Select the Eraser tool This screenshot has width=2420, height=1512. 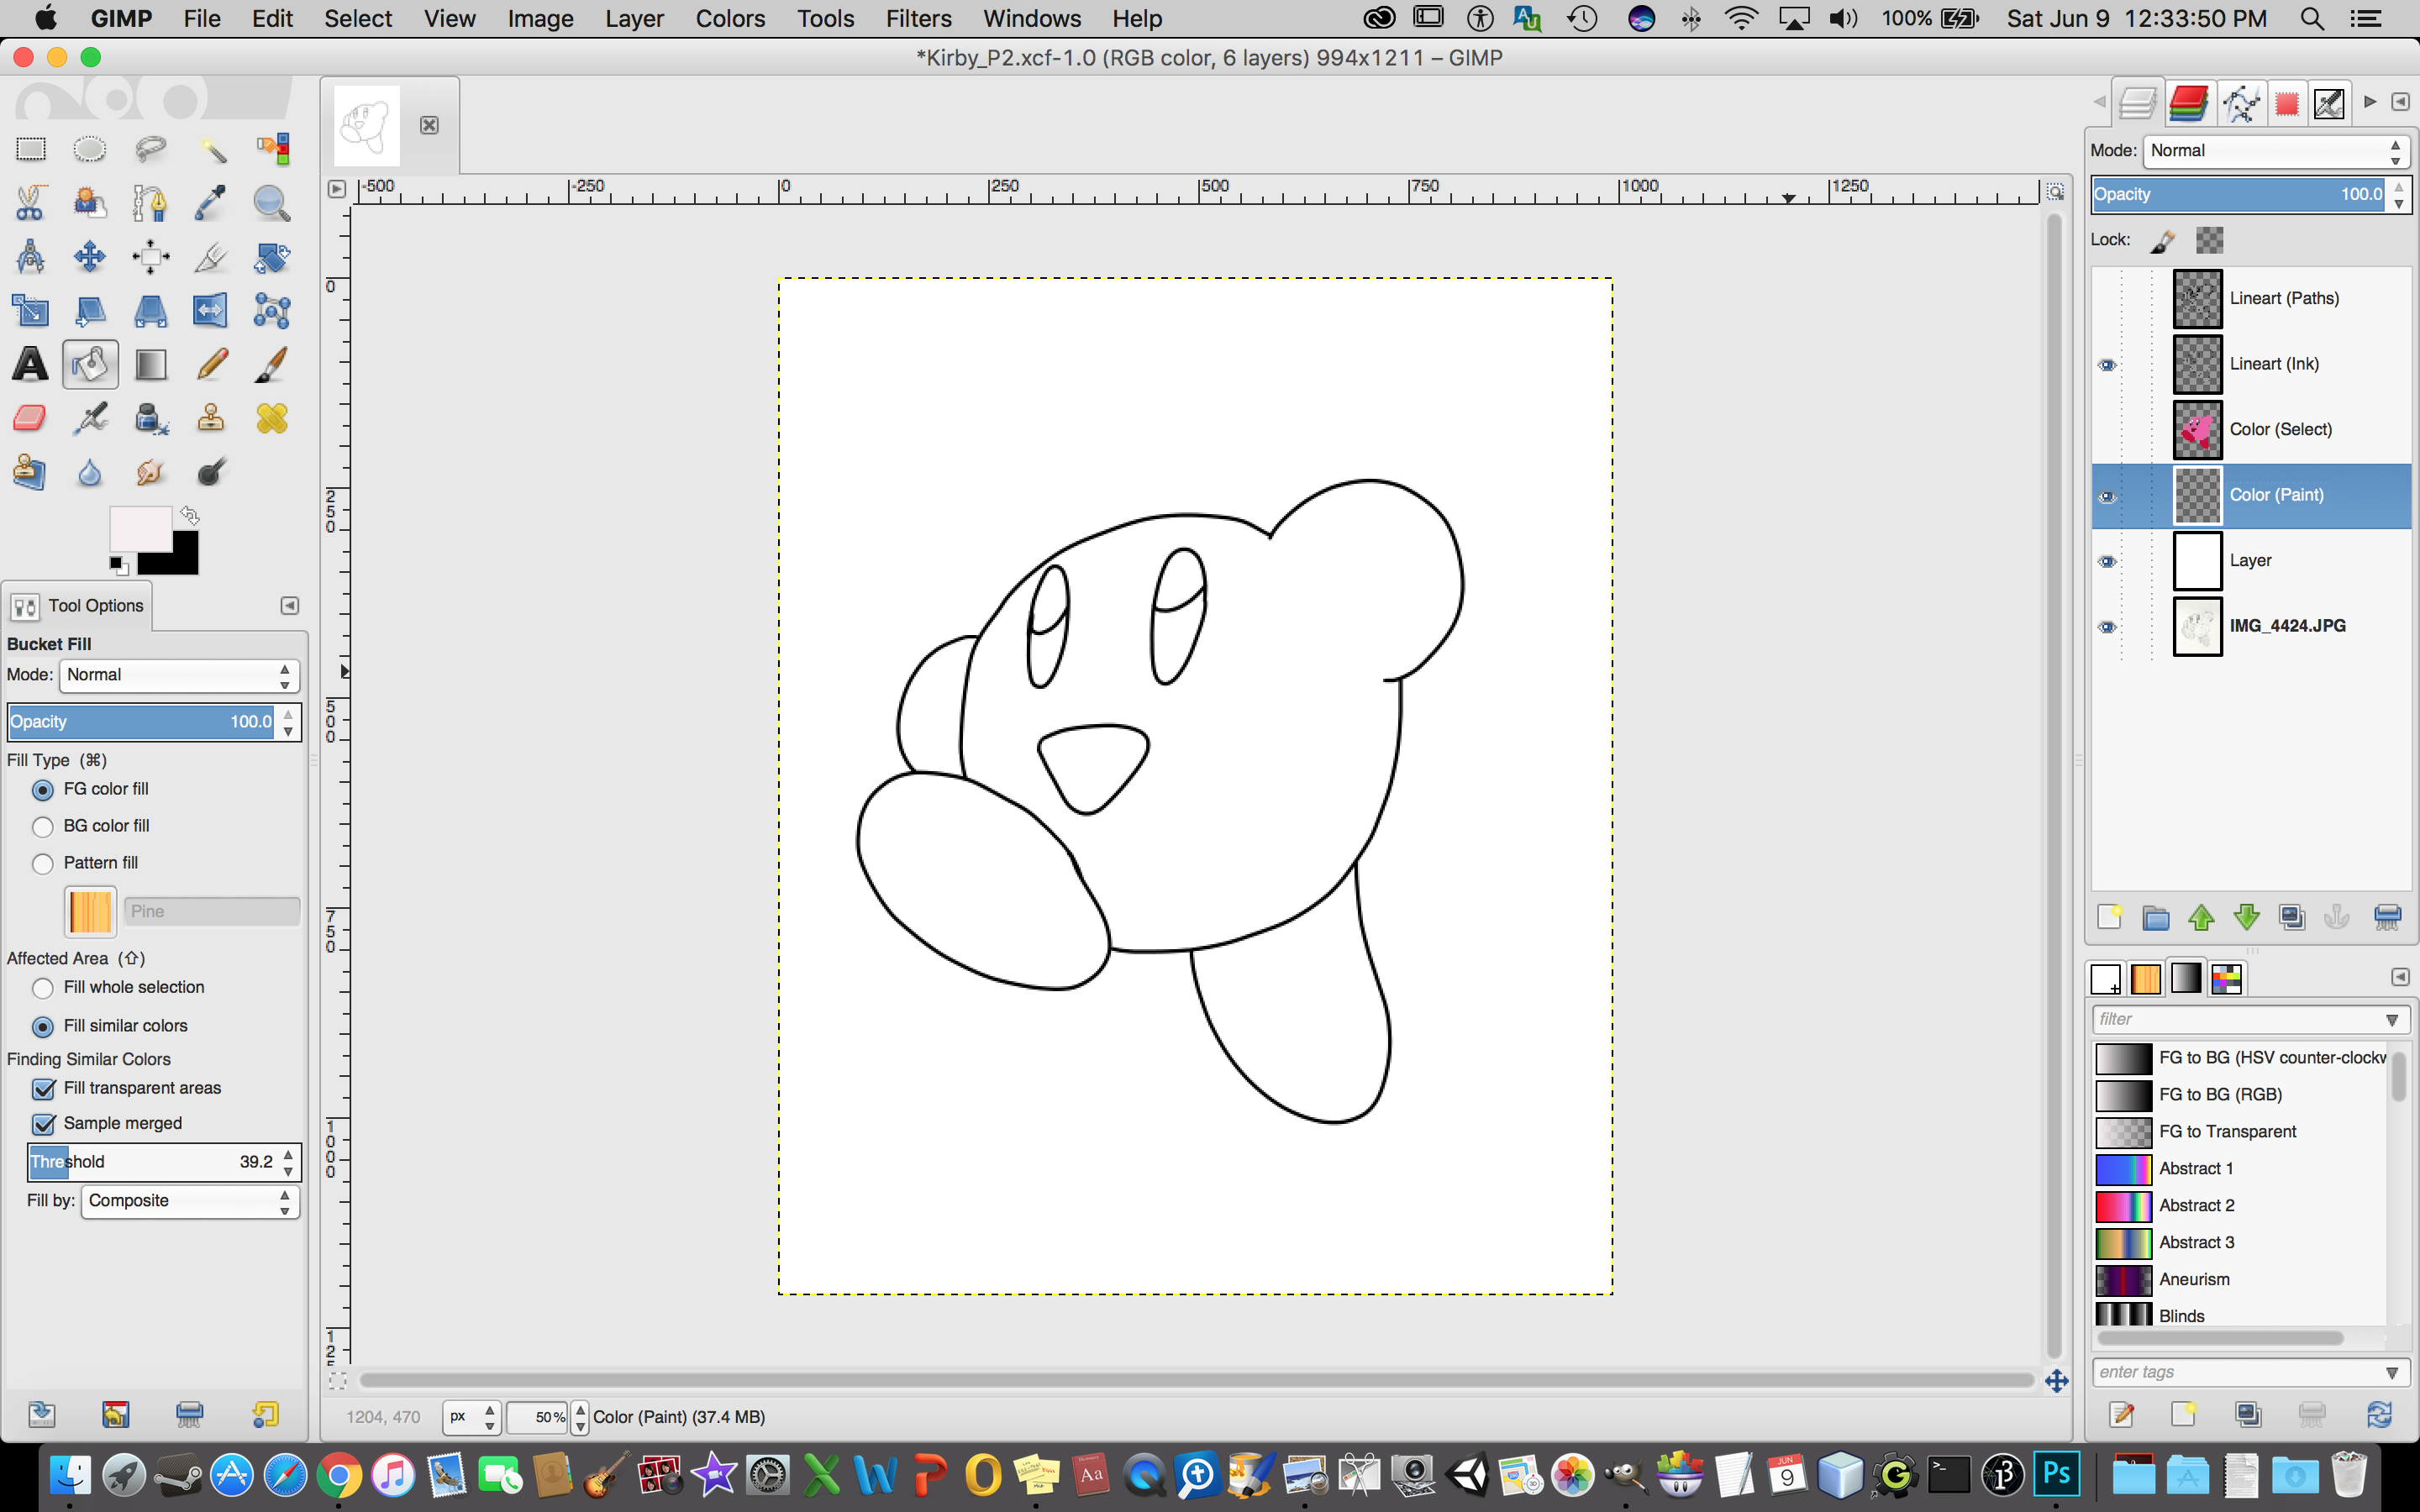tap(30, 418)
